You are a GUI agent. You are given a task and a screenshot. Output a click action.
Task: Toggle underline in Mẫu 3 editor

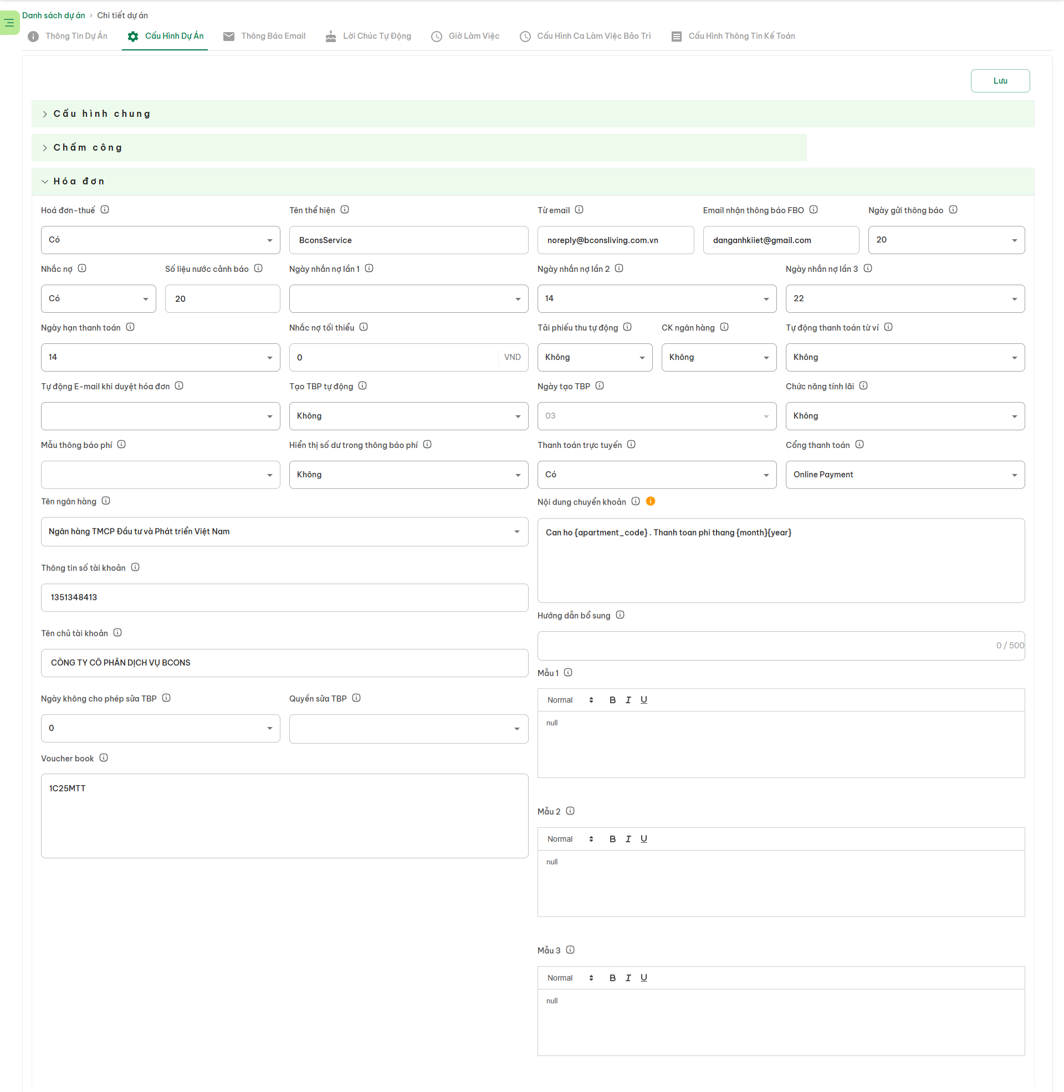point(644,978)
